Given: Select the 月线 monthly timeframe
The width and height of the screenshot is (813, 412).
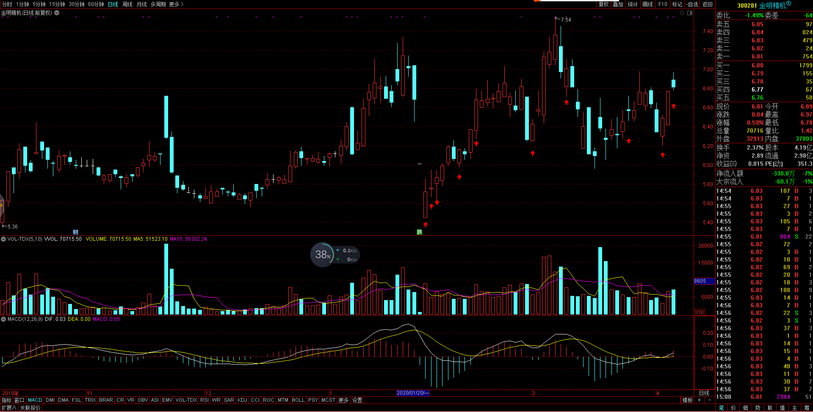Looking at the screenshot, I should (x=141, y=4).
